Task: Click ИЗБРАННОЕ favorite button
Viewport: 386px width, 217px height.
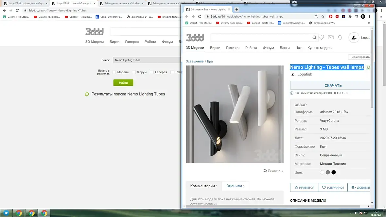Action: [x=333, y=188]
